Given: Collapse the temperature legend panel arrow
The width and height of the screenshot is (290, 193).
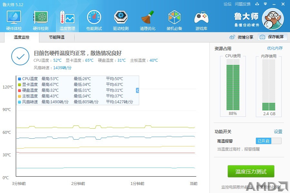Looking at the screenshot, I should coord(137,90).
